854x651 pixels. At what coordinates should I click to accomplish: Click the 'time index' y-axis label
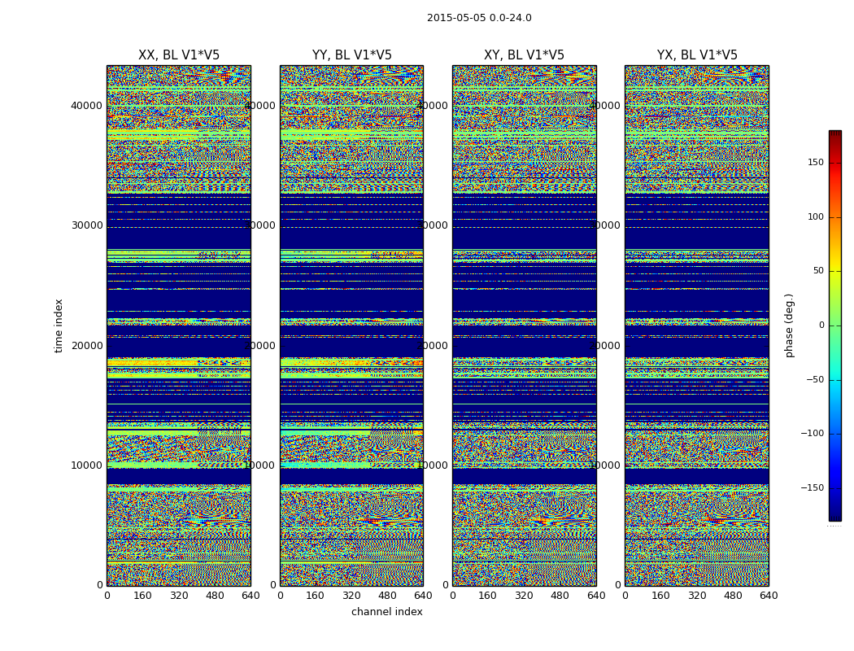click(59, 325)
